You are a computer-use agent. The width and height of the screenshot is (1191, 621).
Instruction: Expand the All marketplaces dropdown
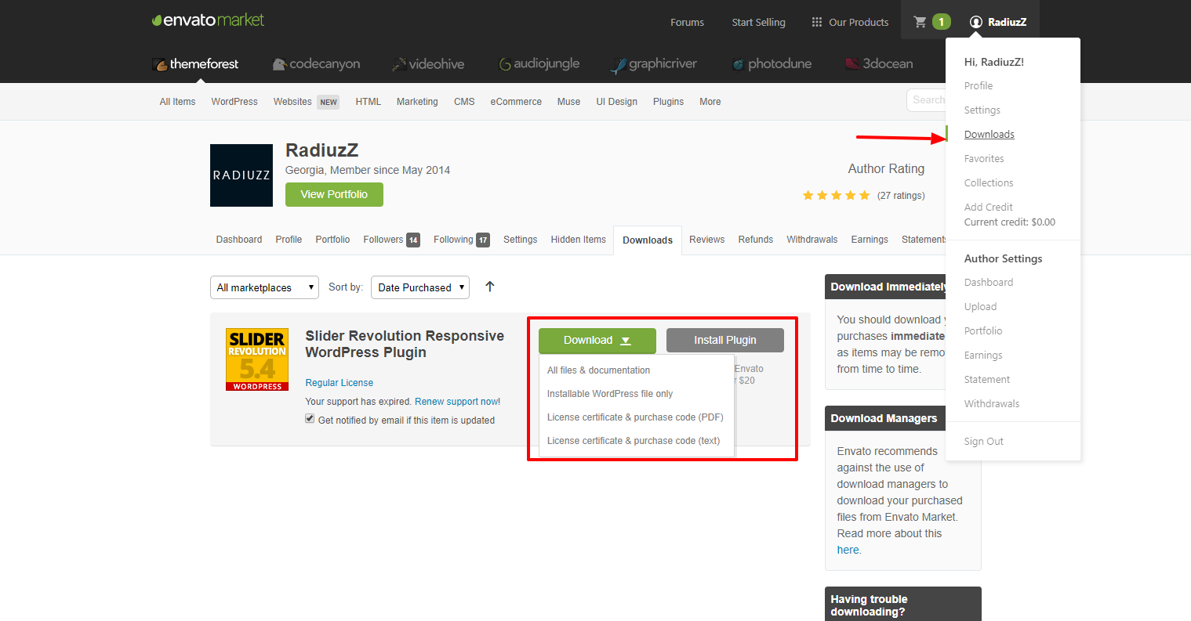[x=264, y=287]
